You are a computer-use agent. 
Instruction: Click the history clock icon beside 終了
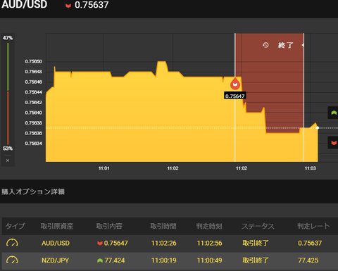coord(265,45)
